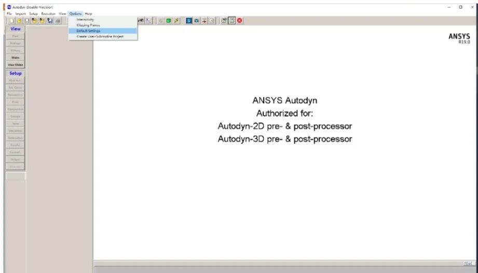Click the Boundaries button under Setup
This screenshot has width=478, height=273.
[15, 95]
